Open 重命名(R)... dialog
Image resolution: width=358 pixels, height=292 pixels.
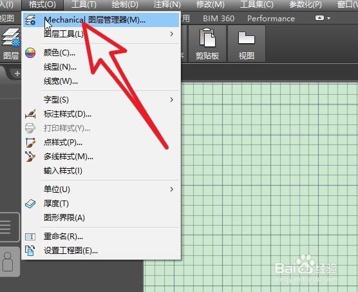101,237
